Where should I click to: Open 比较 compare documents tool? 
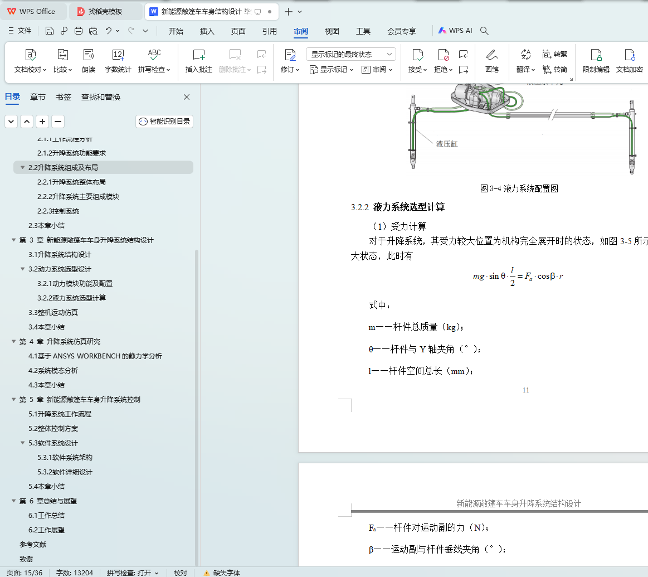click(62, 61)
